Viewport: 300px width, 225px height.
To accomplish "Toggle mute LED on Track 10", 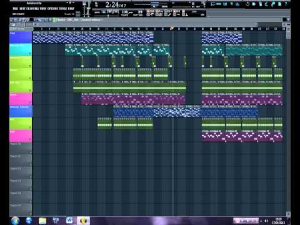I will [31, 152].
